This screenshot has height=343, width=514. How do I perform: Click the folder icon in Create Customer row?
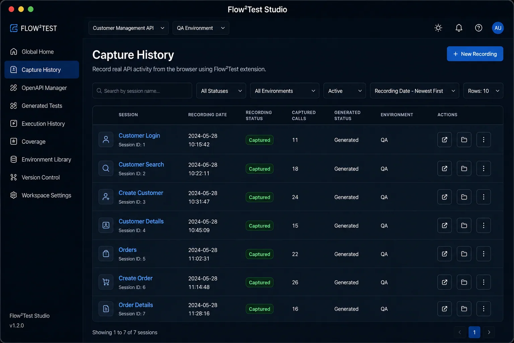[x=464, y=197]
